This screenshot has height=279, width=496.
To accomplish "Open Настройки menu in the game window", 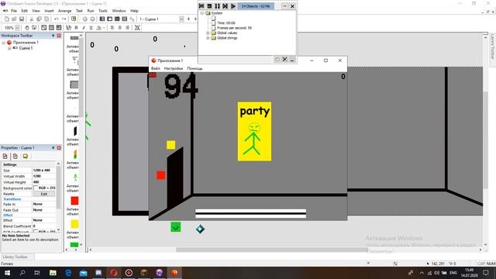I will [x=174, y=68].
